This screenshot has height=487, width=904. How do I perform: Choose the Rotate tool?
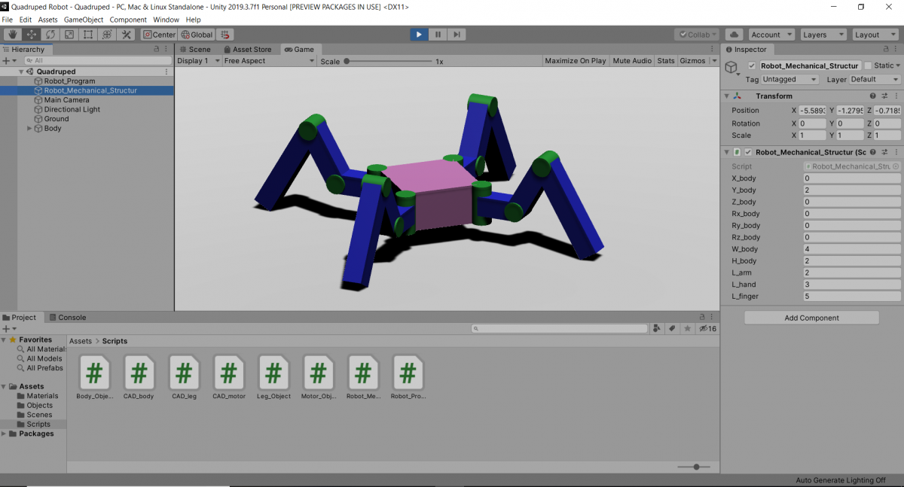[50, 35]
